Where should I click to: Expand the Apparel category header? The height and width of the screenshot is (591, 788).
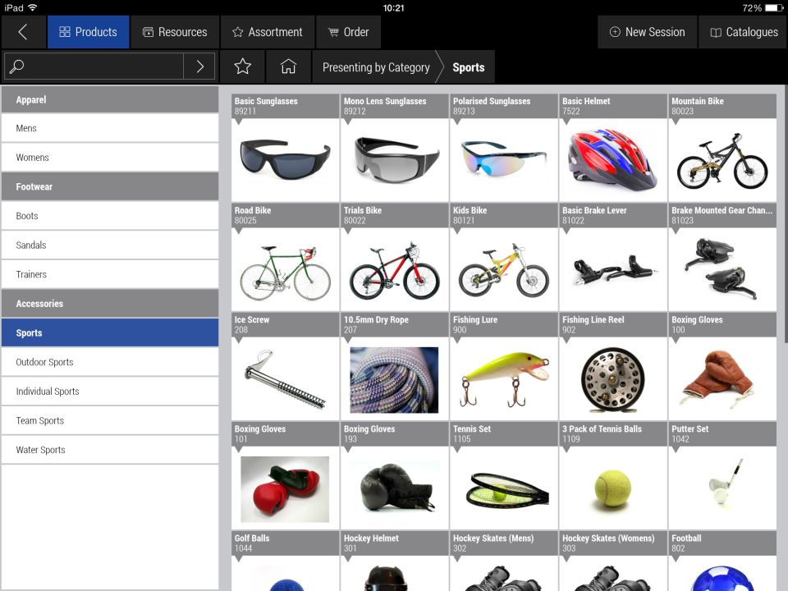110,98
